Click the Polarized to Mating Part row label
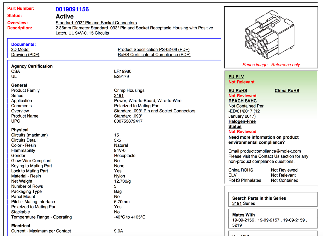This screenshot has height=236, width=323. pos(34,207)
